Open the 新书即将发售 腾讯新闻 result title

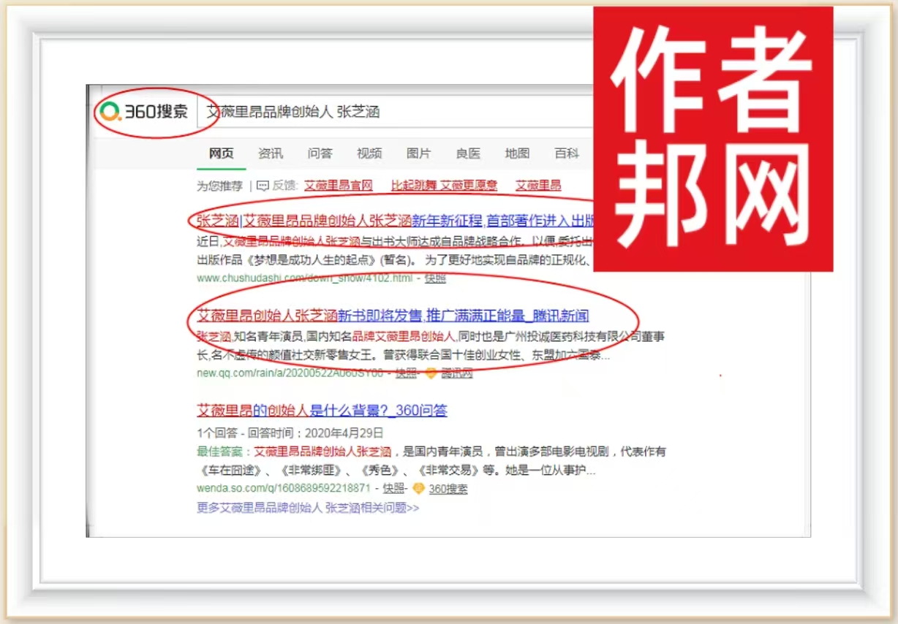pos(393,316)
